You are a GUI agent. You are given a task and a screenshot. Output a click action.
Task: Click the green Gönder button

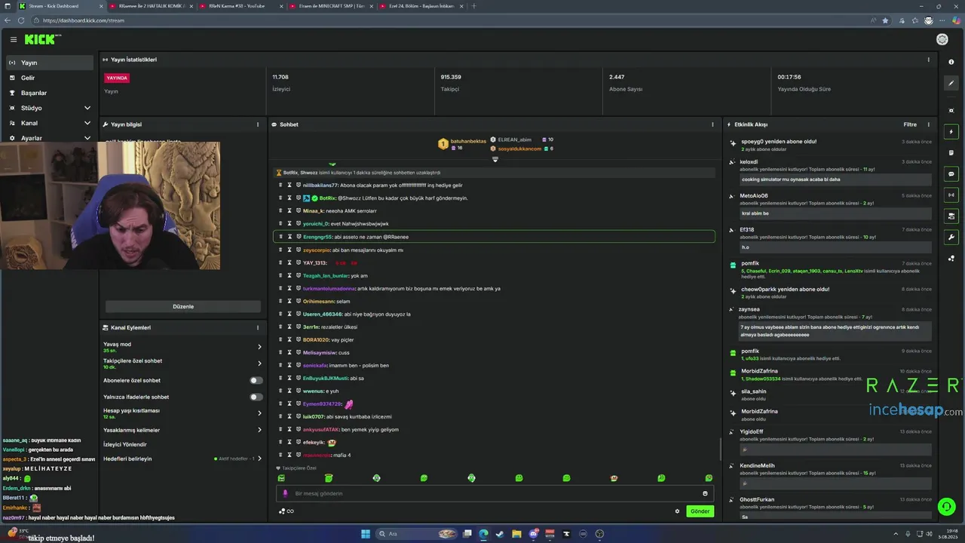[x=700, y=511]
